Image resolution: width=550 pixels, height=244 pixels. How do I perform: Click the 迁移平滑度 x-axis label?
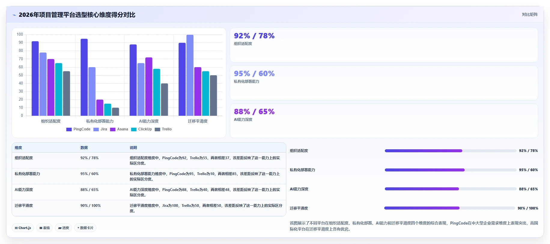(198, 121)
